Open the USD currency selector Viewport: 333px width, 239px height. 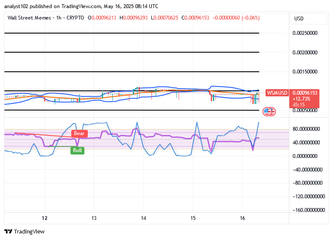point(308,19)
